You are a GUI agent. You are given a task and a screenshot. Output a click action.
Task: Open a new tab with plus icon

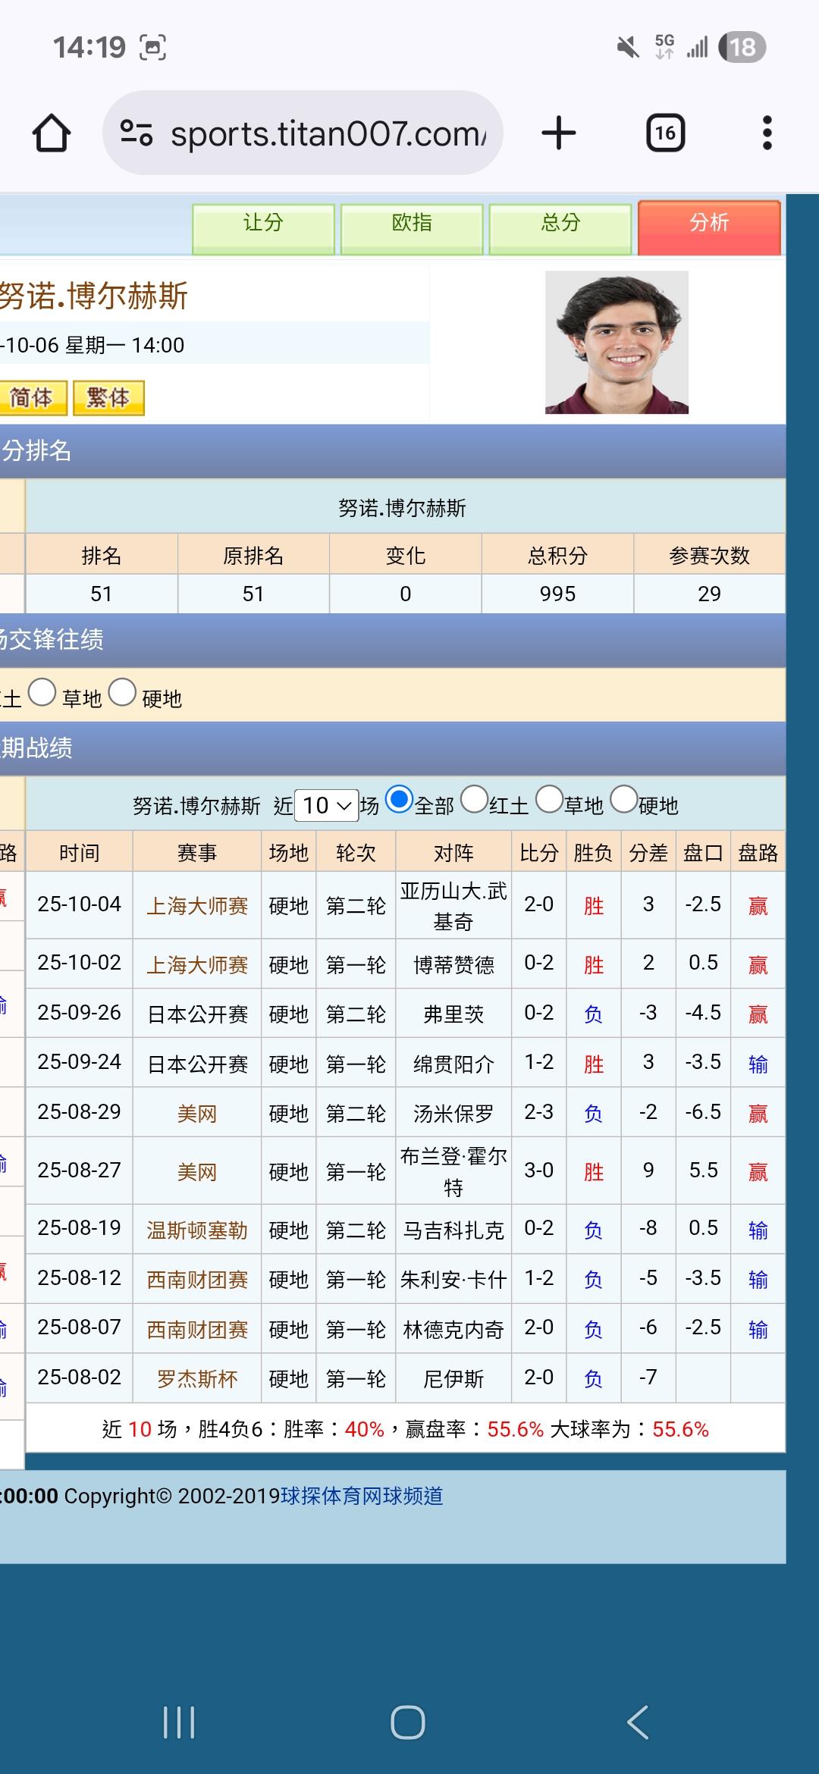point(559,133)
